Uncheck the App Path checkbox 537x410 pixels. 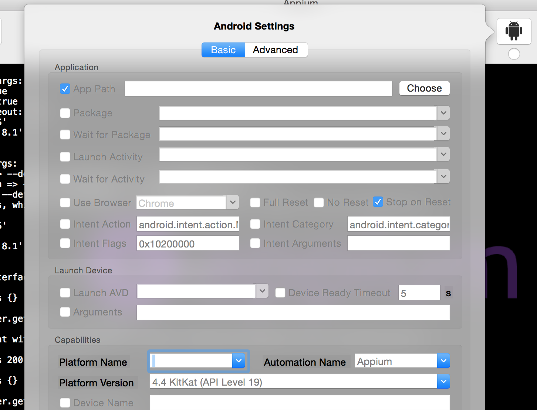coord(65,89)
